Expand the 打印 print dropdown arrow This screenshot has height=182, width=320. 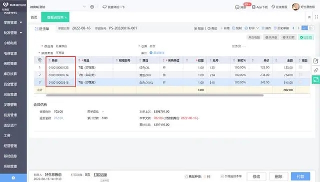pyautogui.click(x=257, y=28)
